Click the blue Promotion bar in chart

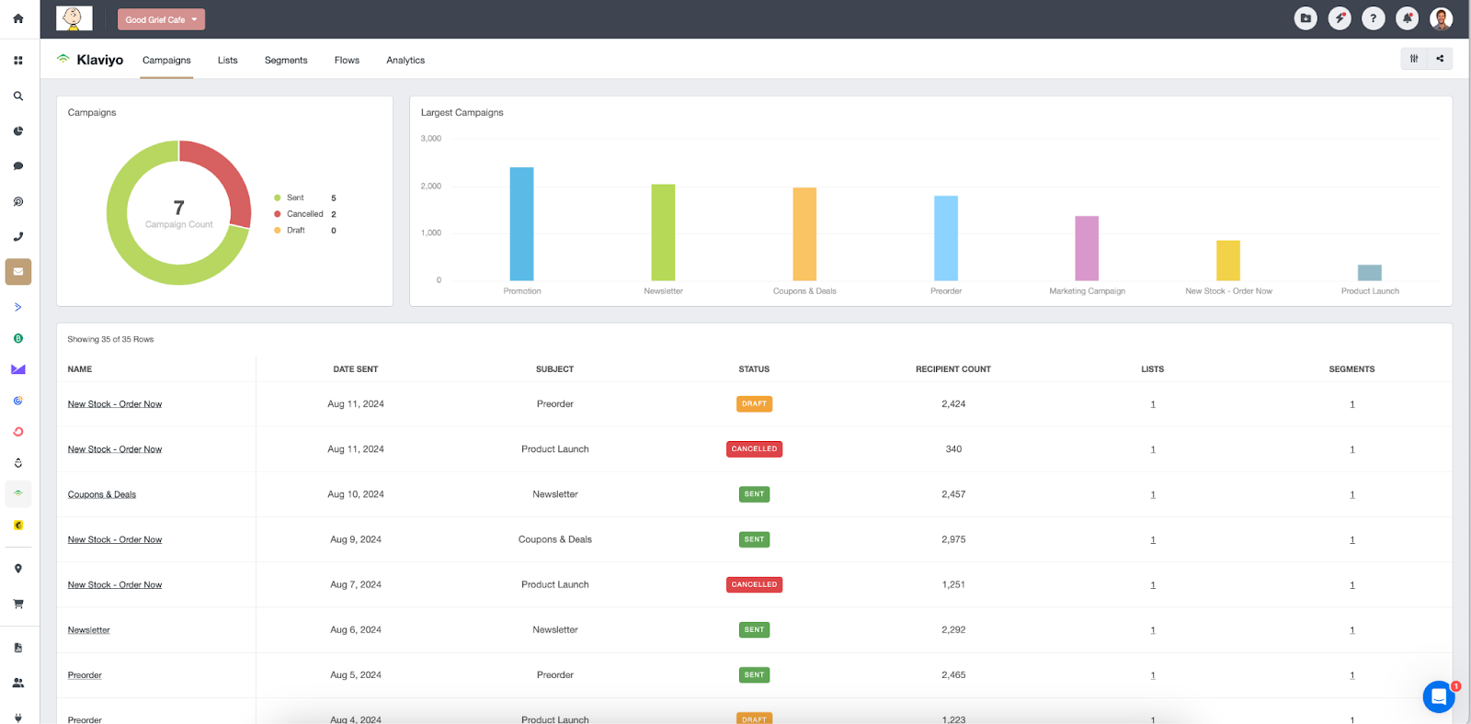click(x=521, y=224)
